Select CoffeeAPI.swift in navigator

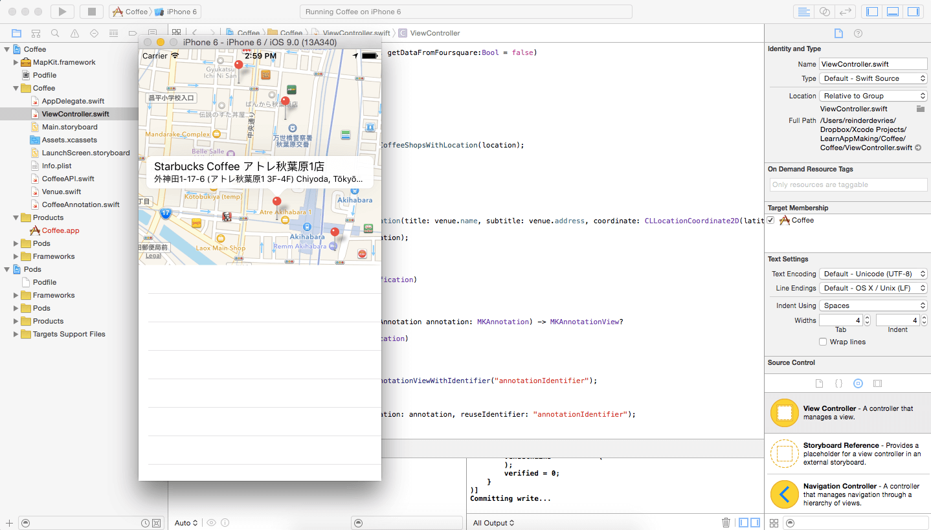[x=68, y=179]
